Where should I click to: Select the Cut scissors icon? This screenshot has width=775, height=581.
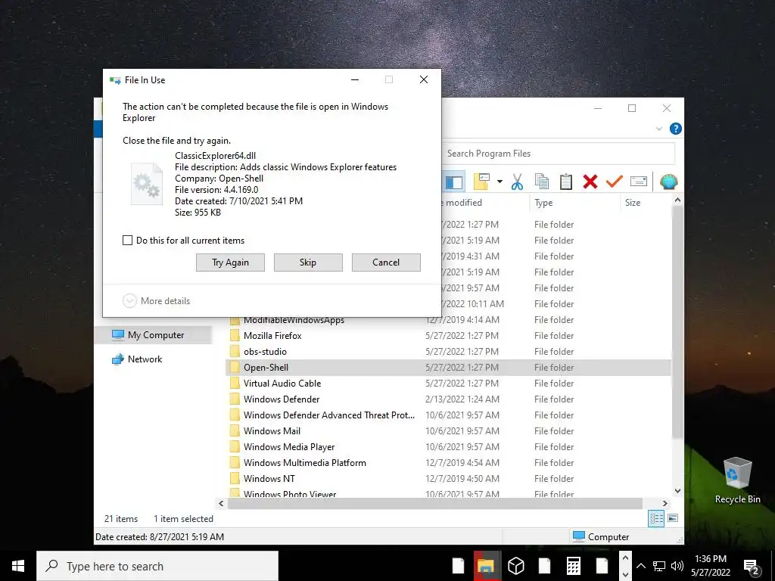(x=517, y=182)
